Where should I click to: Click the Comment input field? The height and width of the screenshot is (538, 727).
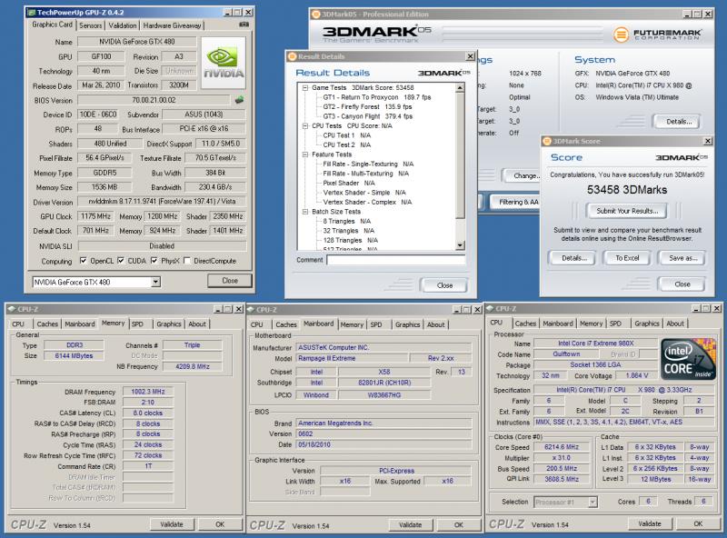point(395,260)
